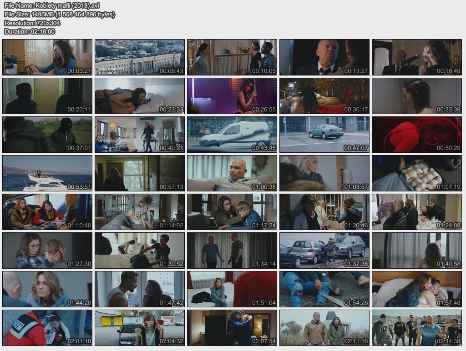Select the frame timestamped 01:47:42
Viewport: 466px width, 351px height.
[140, 289]
